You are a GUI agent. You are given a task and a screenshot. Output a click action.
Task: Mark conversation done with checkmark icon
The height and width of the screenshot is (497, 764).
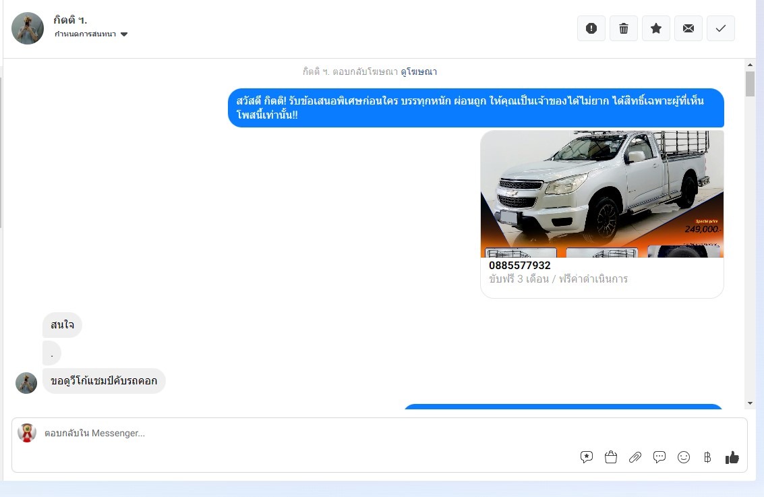click(x=721, y=28)
